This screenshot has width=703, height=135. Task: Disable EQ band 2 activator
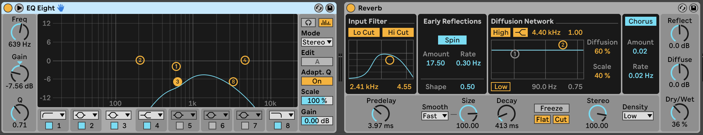click(82, 126)
